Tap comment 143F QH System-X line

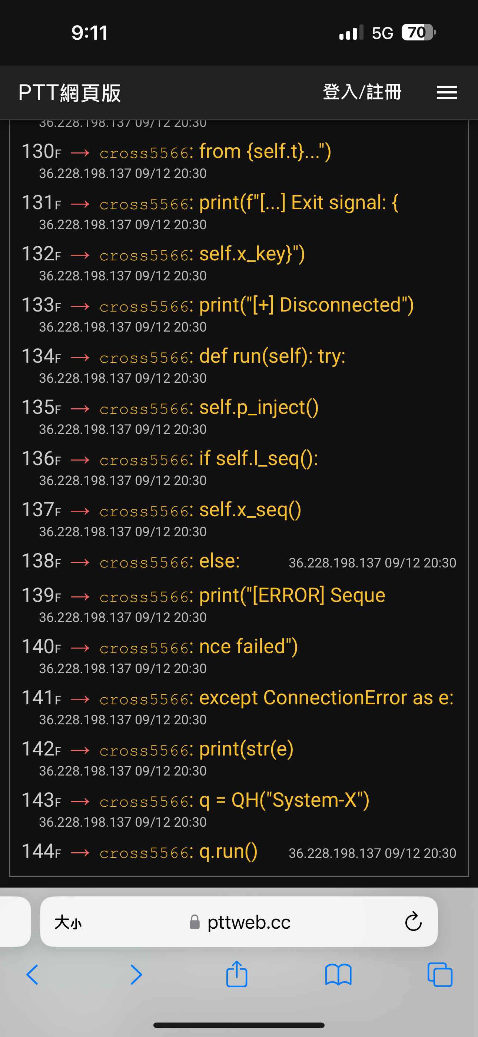(x=285, y=800)
